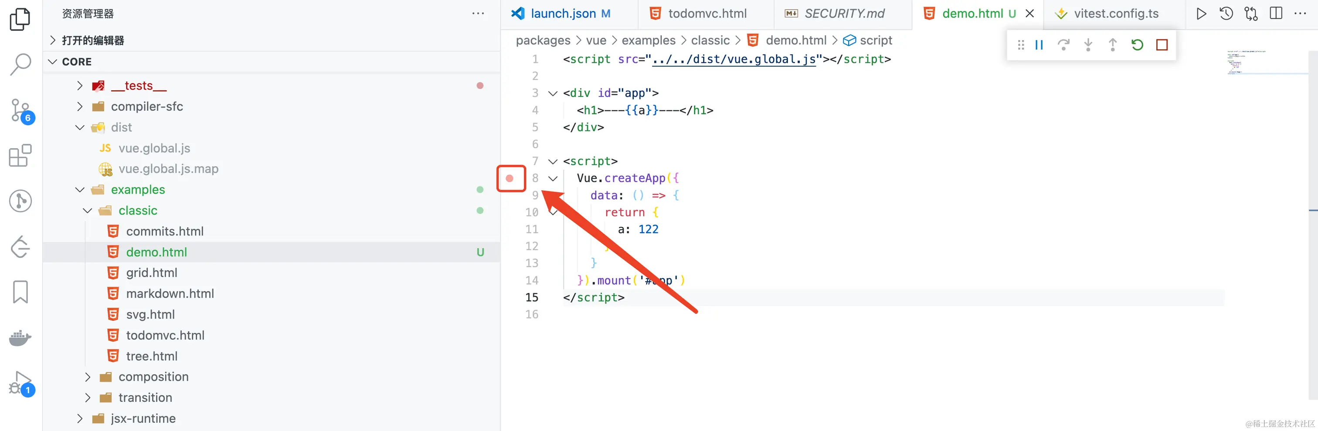Open the Bookmarks view
Screen dimensions: 1318x431
pos(20,292)
